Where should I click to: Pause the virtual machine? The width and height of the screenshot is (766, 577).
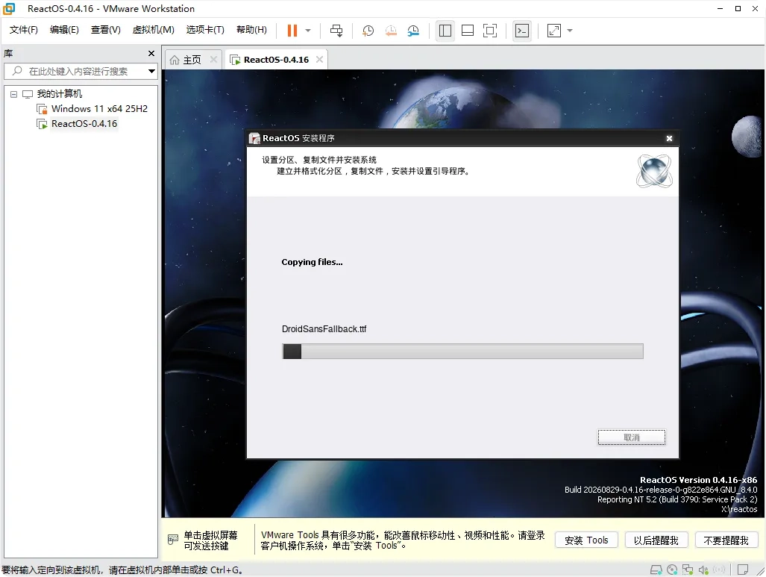[x=292, y=31]
